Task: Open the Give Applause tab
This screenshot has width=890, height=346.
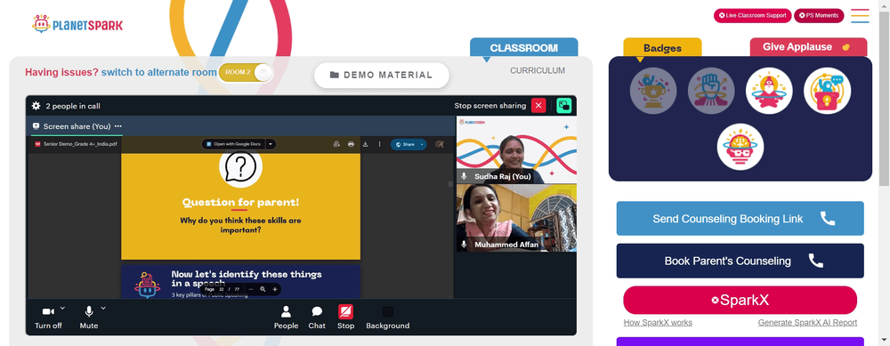Action: coord(808,47)
